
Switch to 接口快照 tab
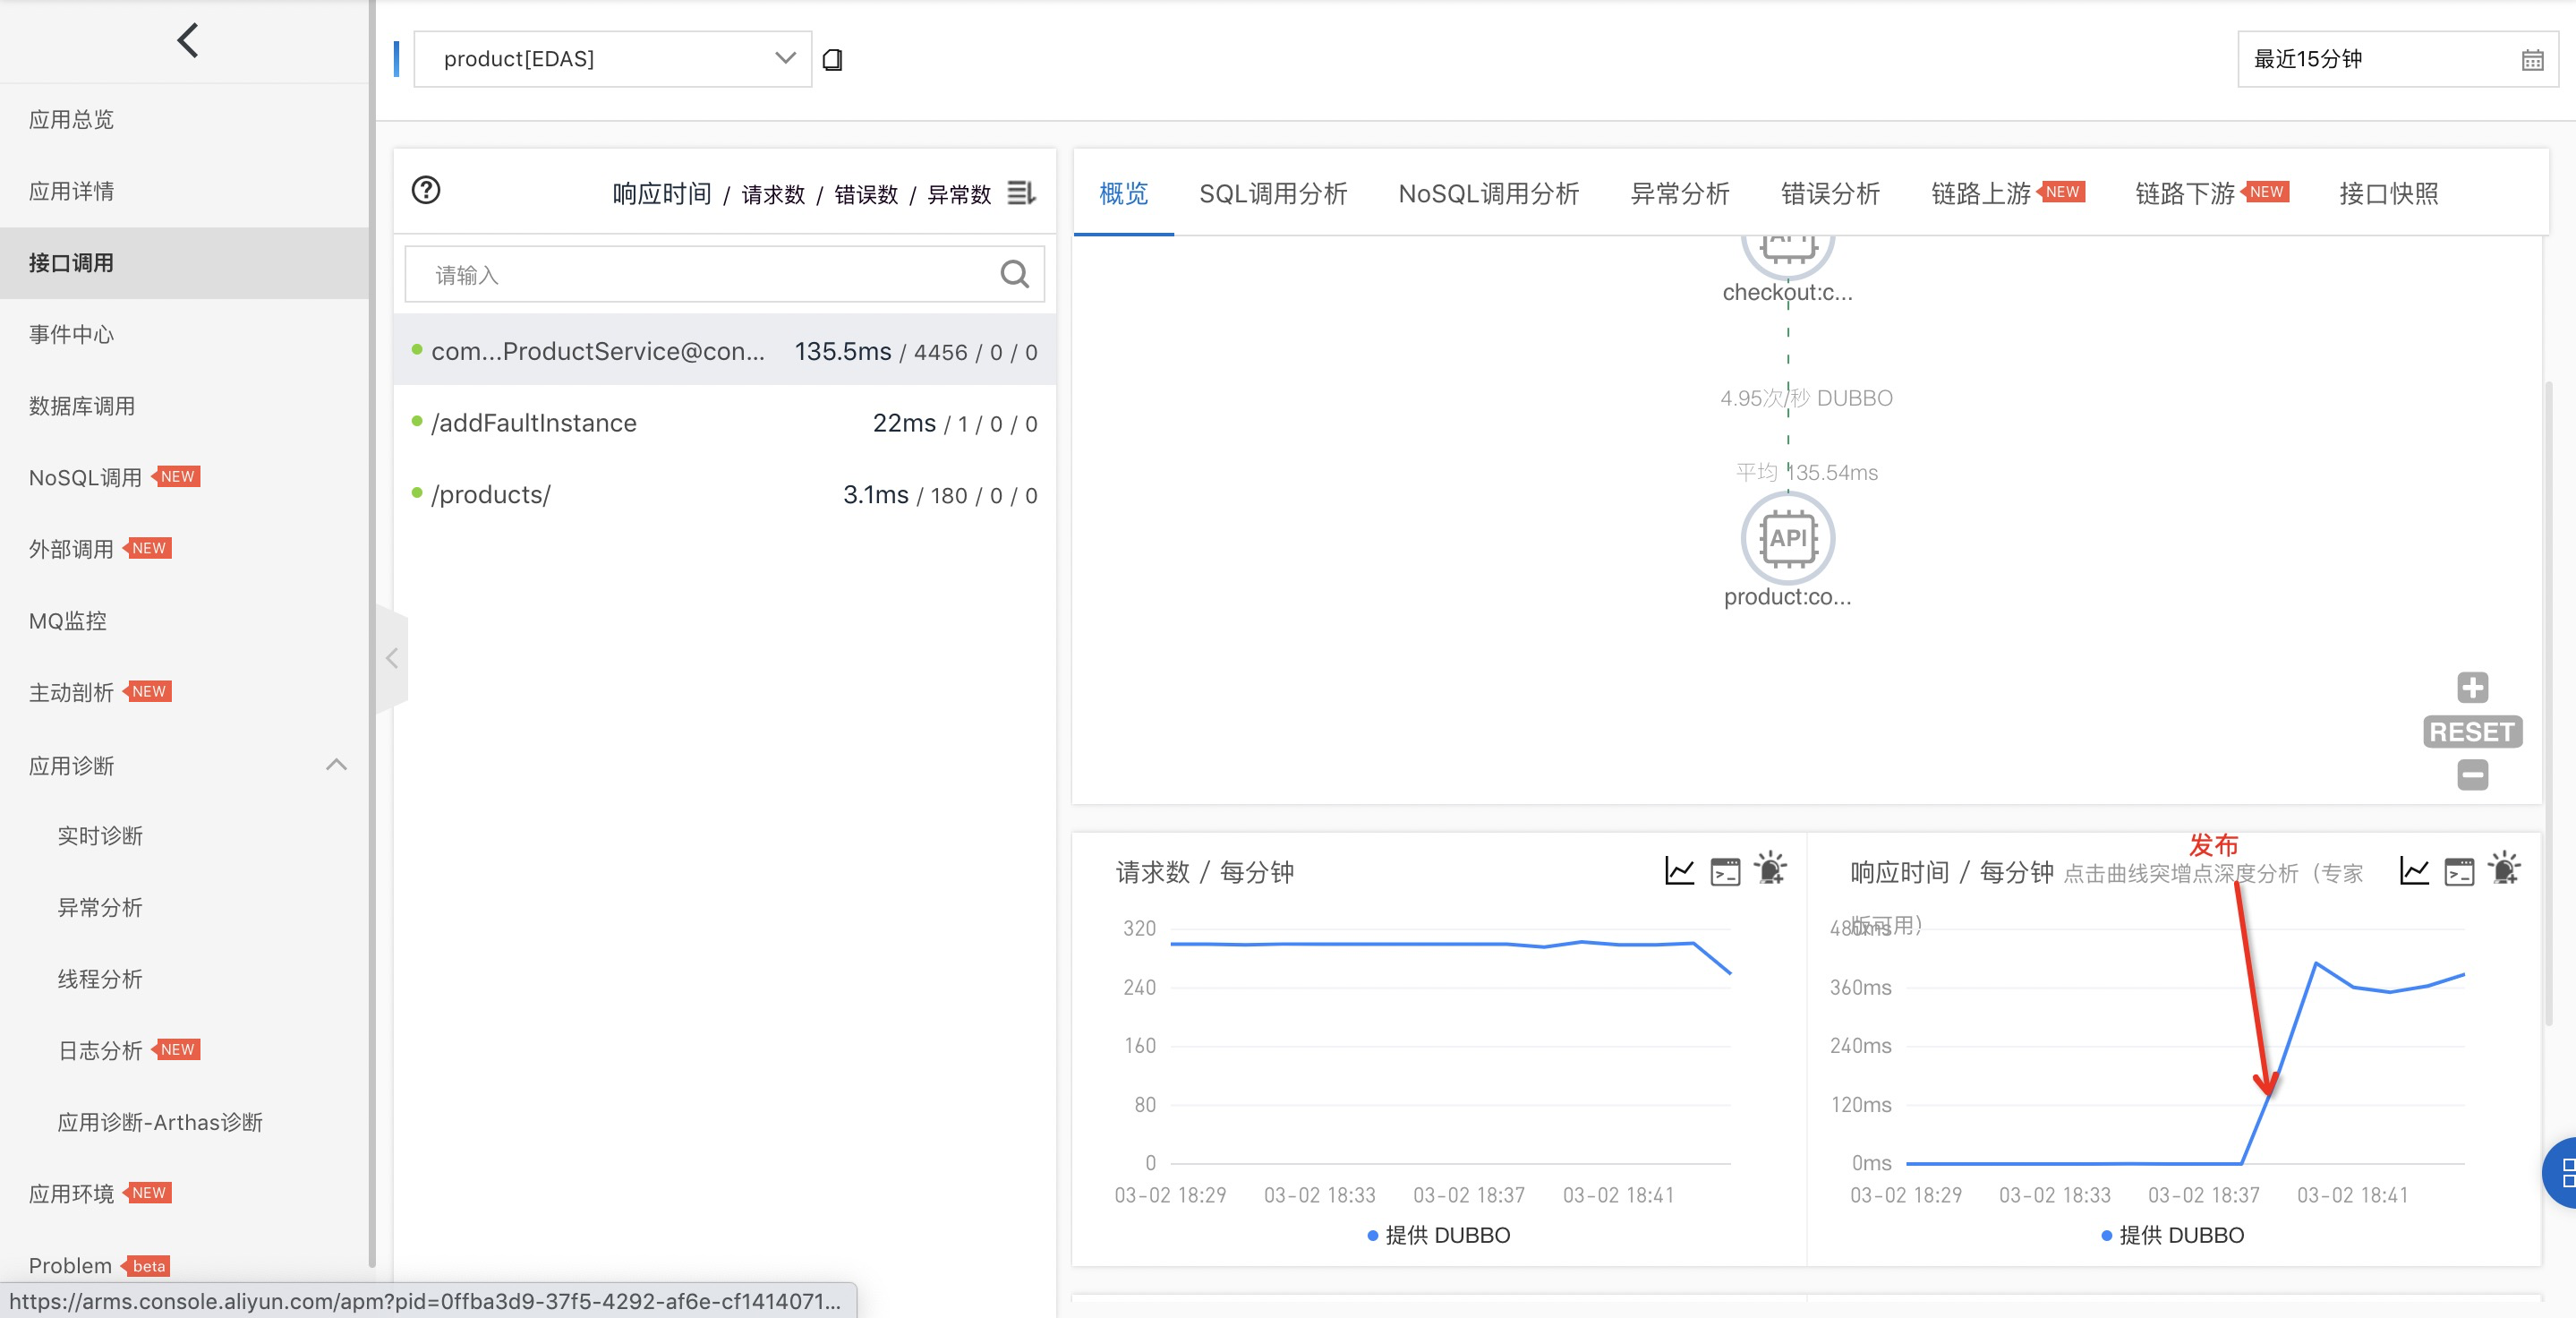(2388, 193)
